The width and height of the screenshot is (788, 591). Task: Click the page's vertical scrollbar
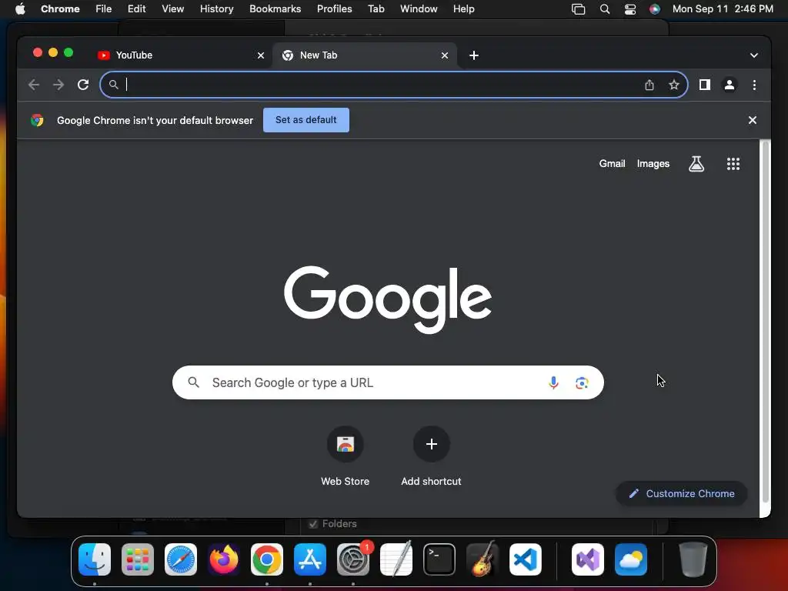point(766,322)
